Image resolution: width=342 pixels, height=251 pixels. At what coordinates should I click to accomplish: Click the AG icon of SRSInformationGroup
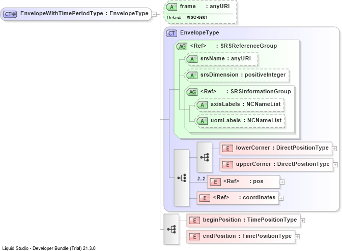[x=192, y=92]
